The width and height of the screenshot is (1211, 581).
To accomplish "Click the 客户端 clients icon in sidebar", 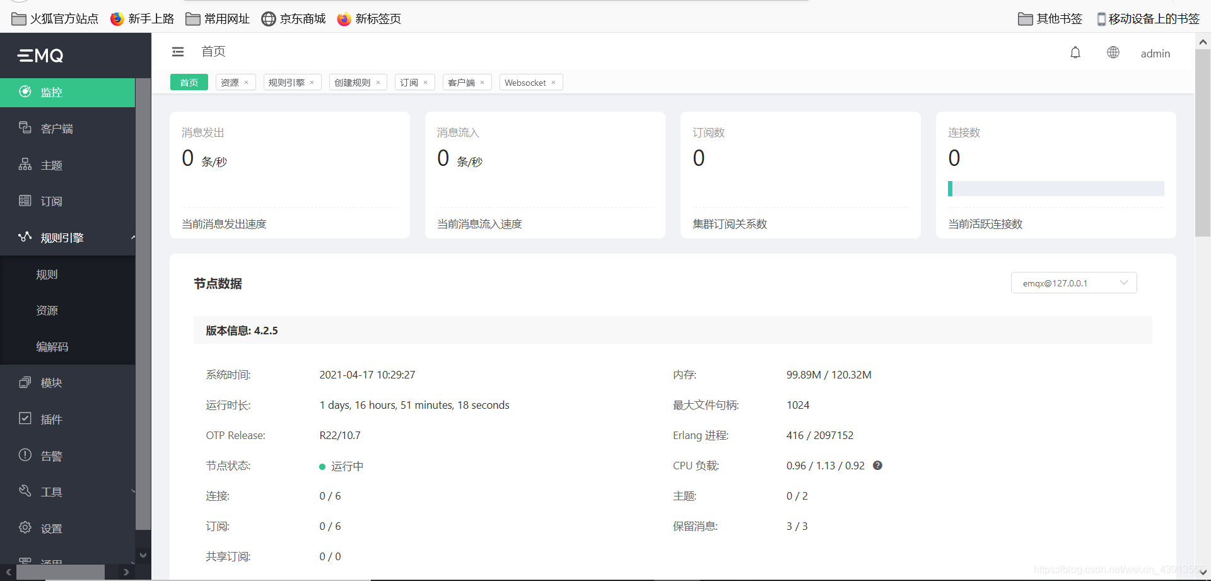I will click(x=25, y=127).
